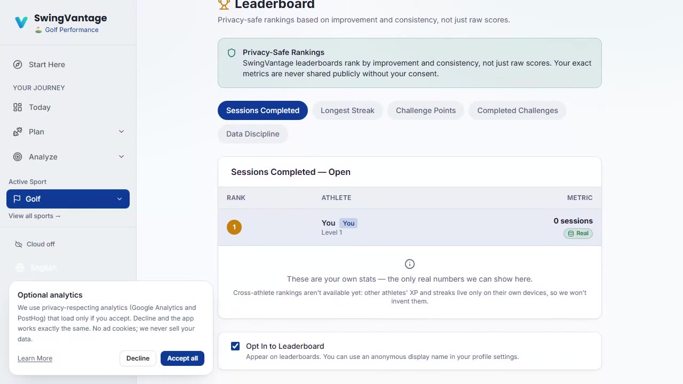This screenshot has width=683, height=384.
Task: Open the Analyze menu item
Action: [68, 157]
